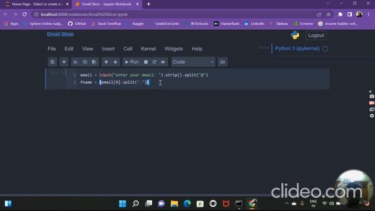The width and height of the screenshot is (375, 211).
Task: Open Chrome three-dot menu
Action: coord(369,14)
